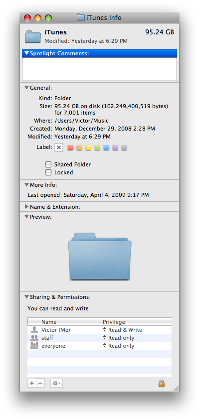The image size is (199, 419).
Task: Open the gear action menu
Action: [56, 383]
